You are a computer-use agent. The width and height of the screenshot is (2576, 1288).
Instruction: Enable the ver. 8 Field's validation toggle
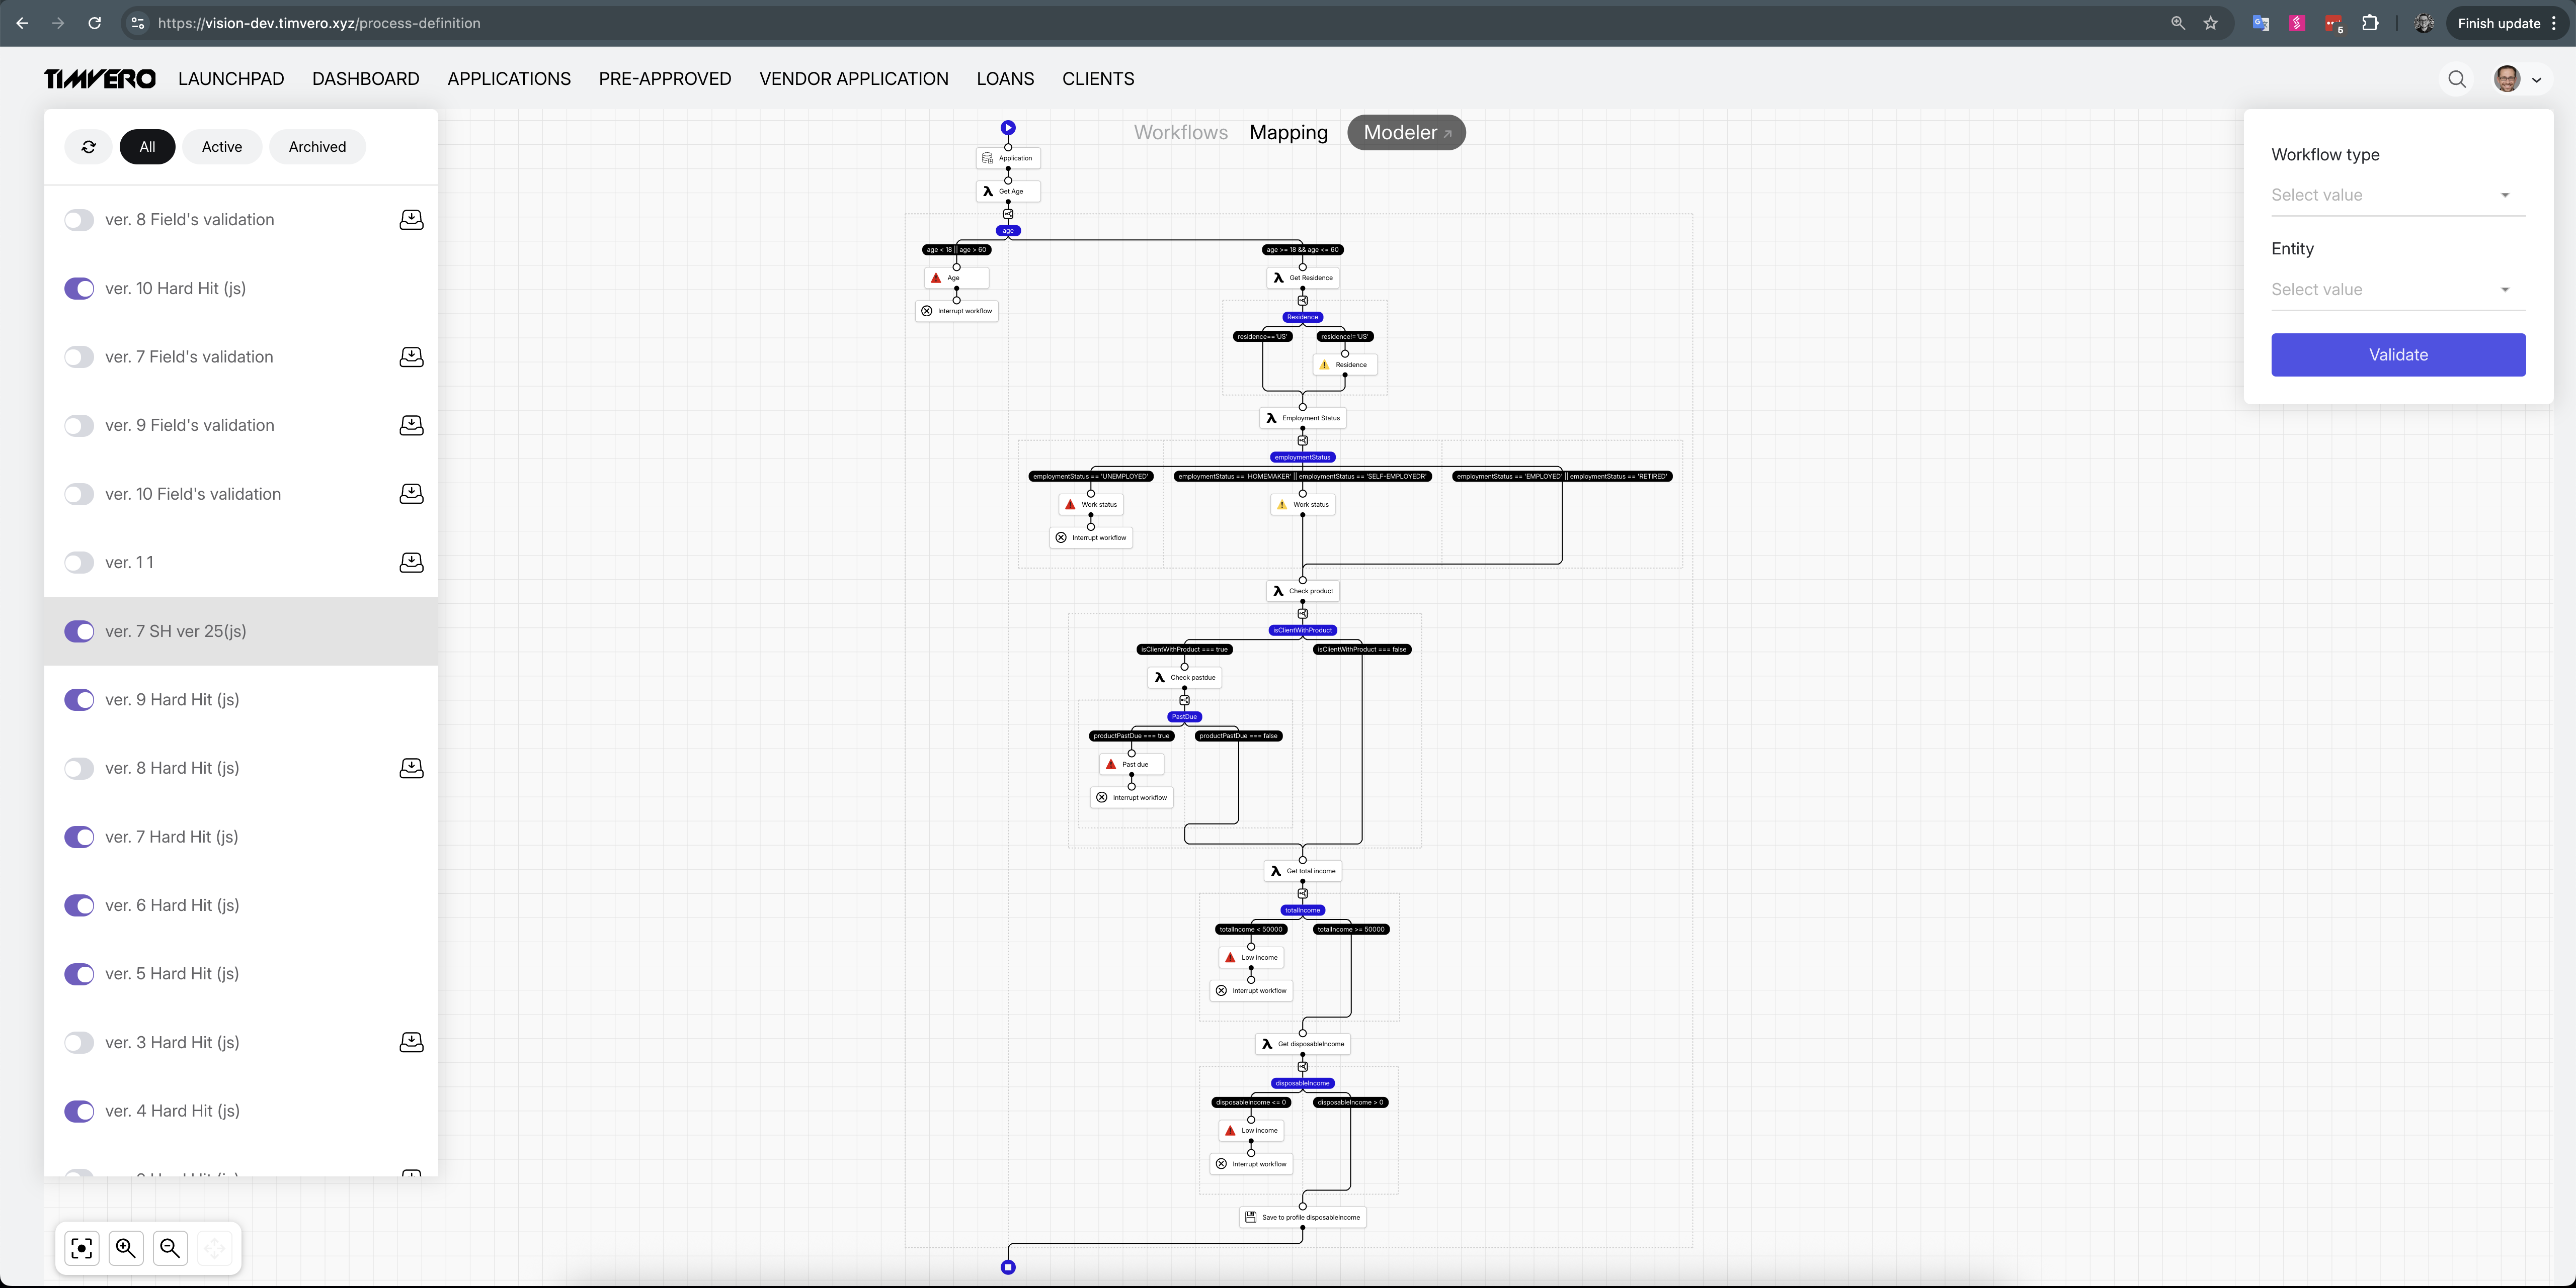point(79,220)
